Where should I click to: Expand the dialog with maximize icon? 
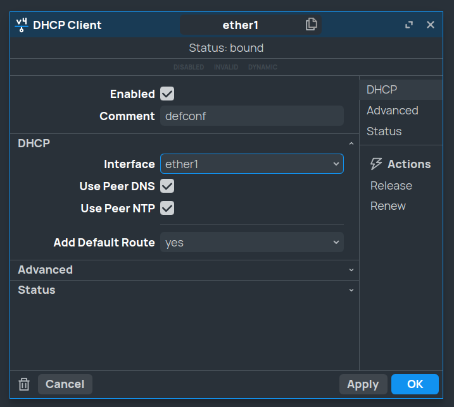(409, 25)
